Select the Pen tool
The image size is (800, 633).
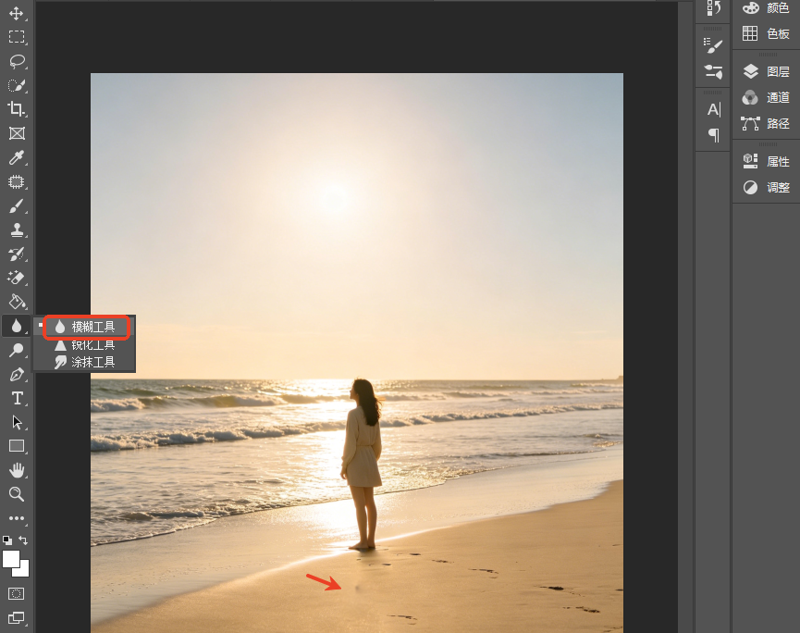(x=17, y=374)
